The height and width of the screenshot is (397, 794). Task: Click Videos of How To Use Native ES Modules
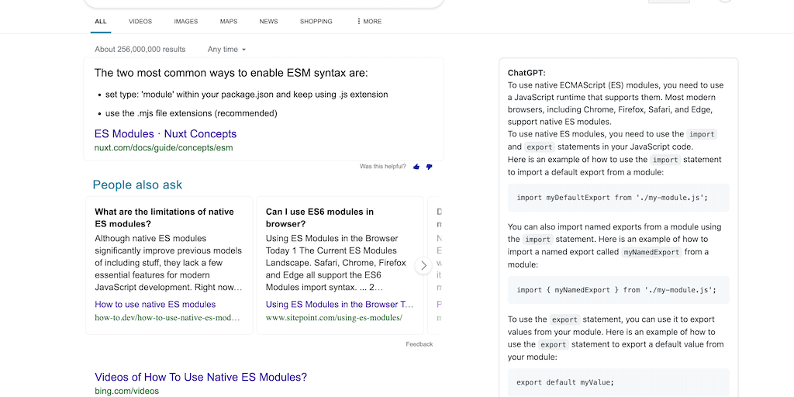tap(201, 378)
